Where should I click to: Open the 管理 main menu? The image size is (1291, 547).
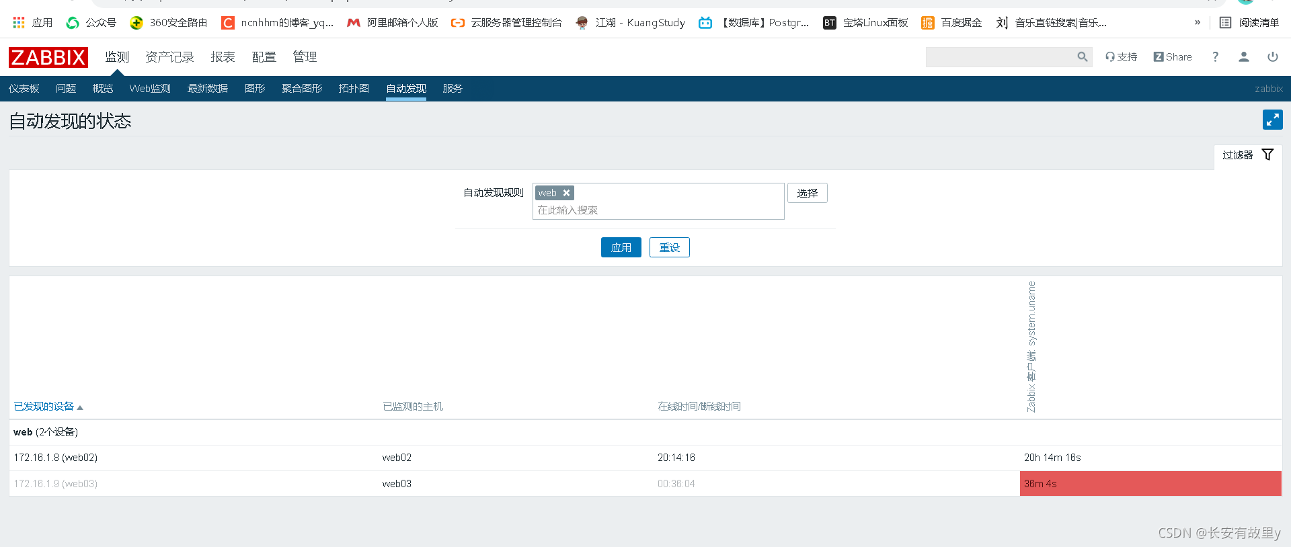coord(305,57)
